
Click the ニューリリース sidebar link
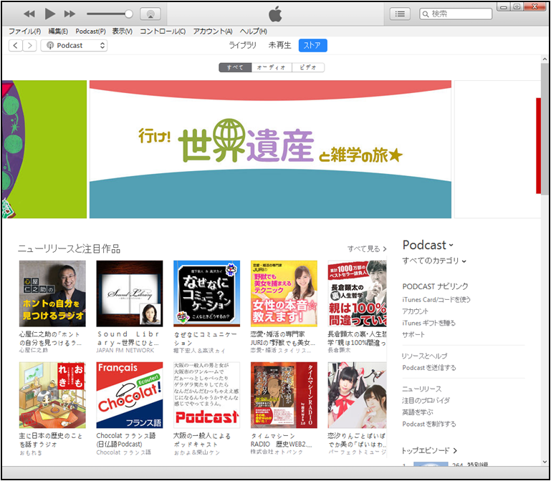click(422, 389)
